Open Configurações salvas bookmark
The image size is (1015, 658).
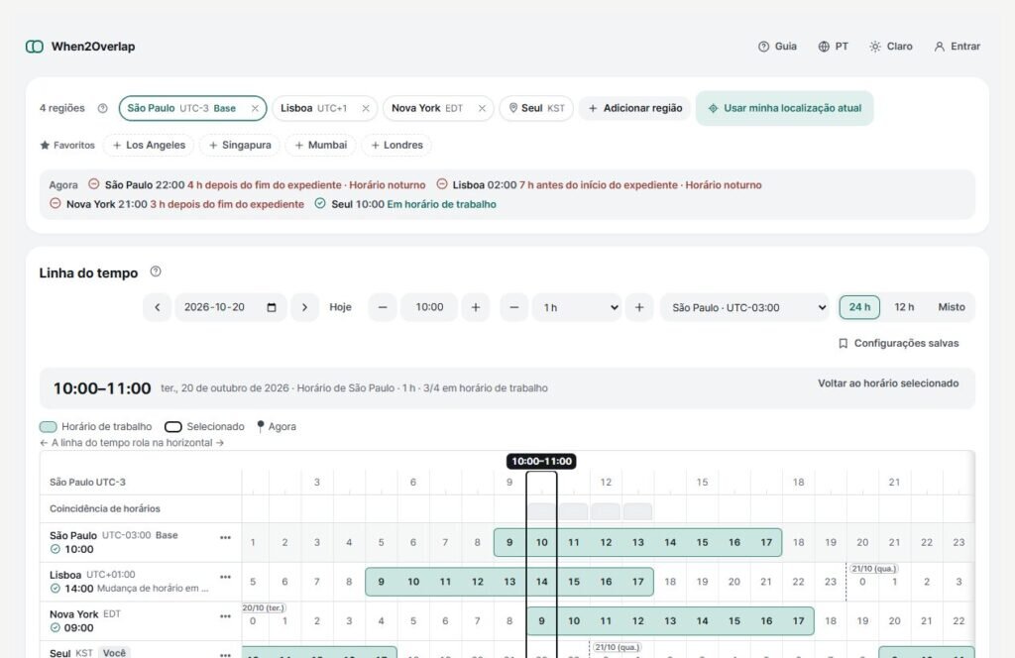(x=898, y=344)
